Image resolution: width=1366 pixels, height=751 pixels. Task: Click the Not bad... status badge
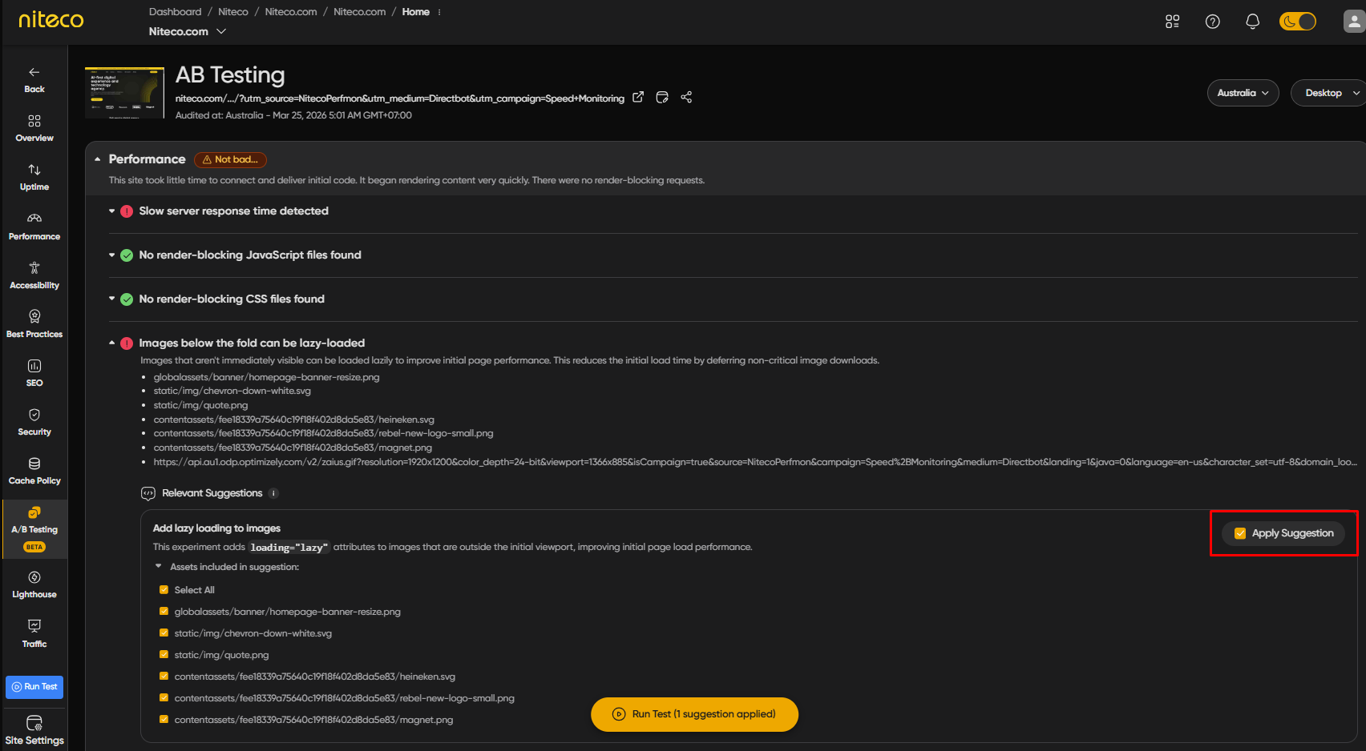(230, 159)
